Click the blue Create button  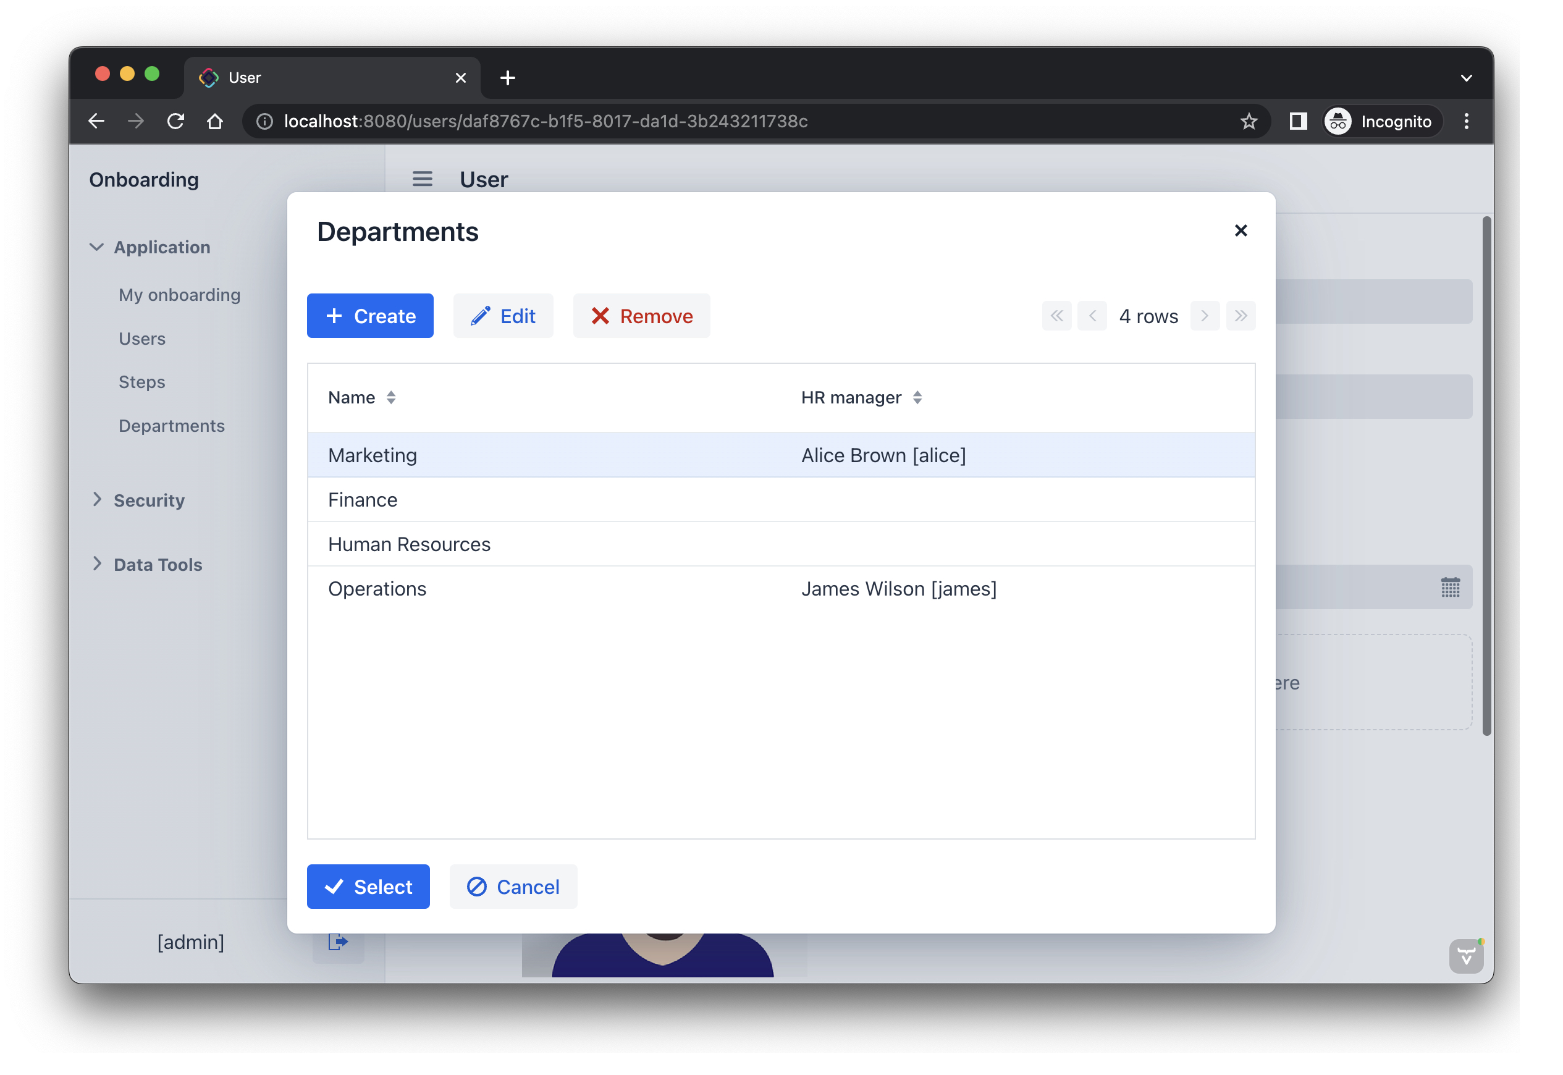[x=369, y=316]
